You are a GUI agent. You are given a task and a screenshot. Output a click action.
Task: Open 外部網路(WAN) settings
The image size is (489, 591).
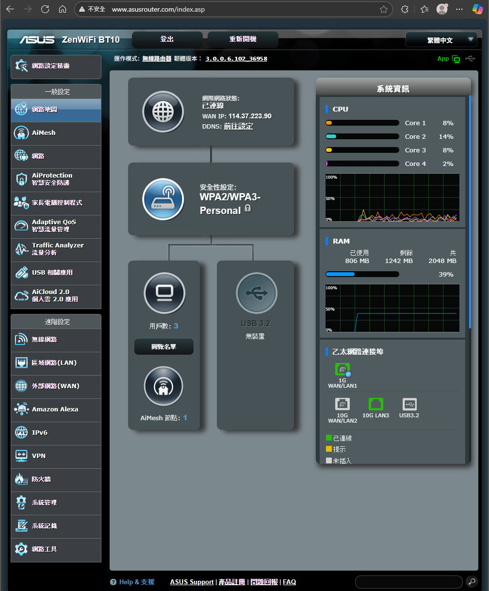[x=56, y=387]
